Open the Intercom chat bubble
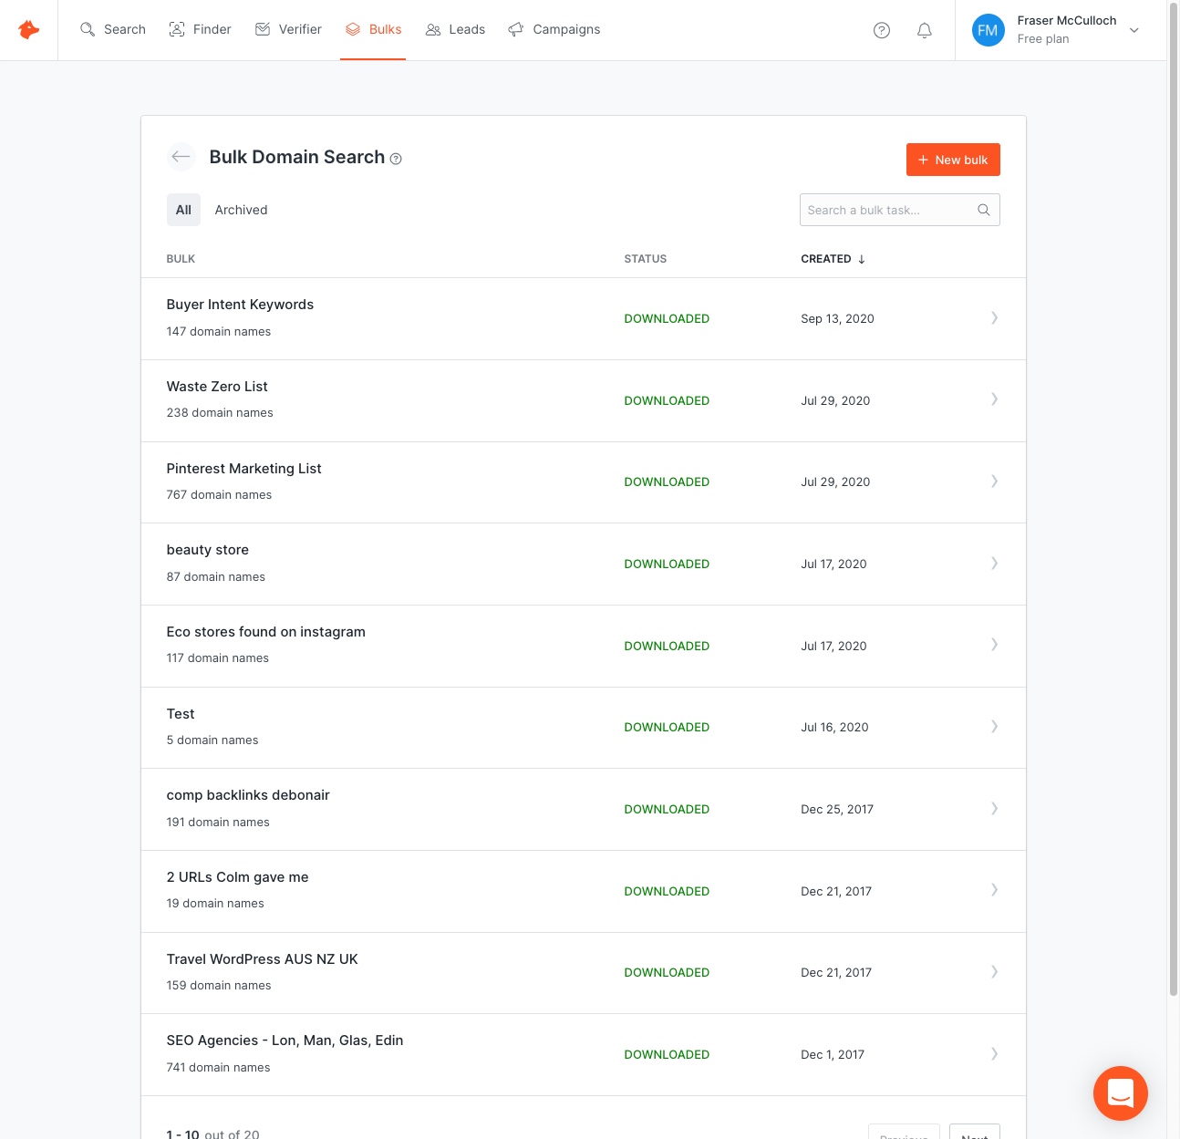 (x=1121, y=1093)
